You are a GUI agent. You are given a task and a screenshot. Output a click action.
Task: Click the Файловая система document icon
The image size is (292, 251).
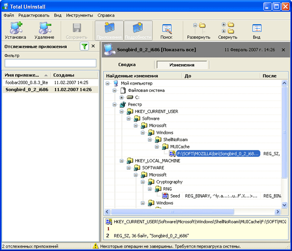[123, 90]
